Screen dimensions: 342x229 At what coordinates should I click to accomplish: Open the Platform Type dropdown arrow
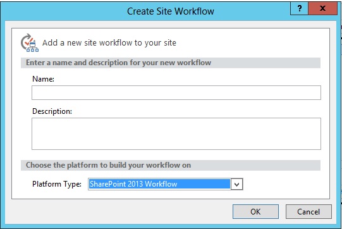(x=236, y=184)
